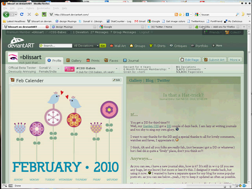
Task: Bookmark page with the star icon
Action: click(180, 15)
